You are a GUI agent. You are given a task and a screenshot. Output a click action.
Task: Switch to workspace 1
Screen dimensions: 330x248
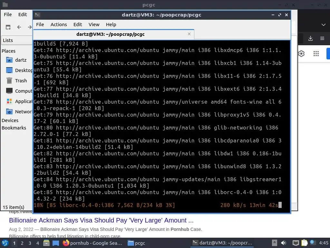14,243
